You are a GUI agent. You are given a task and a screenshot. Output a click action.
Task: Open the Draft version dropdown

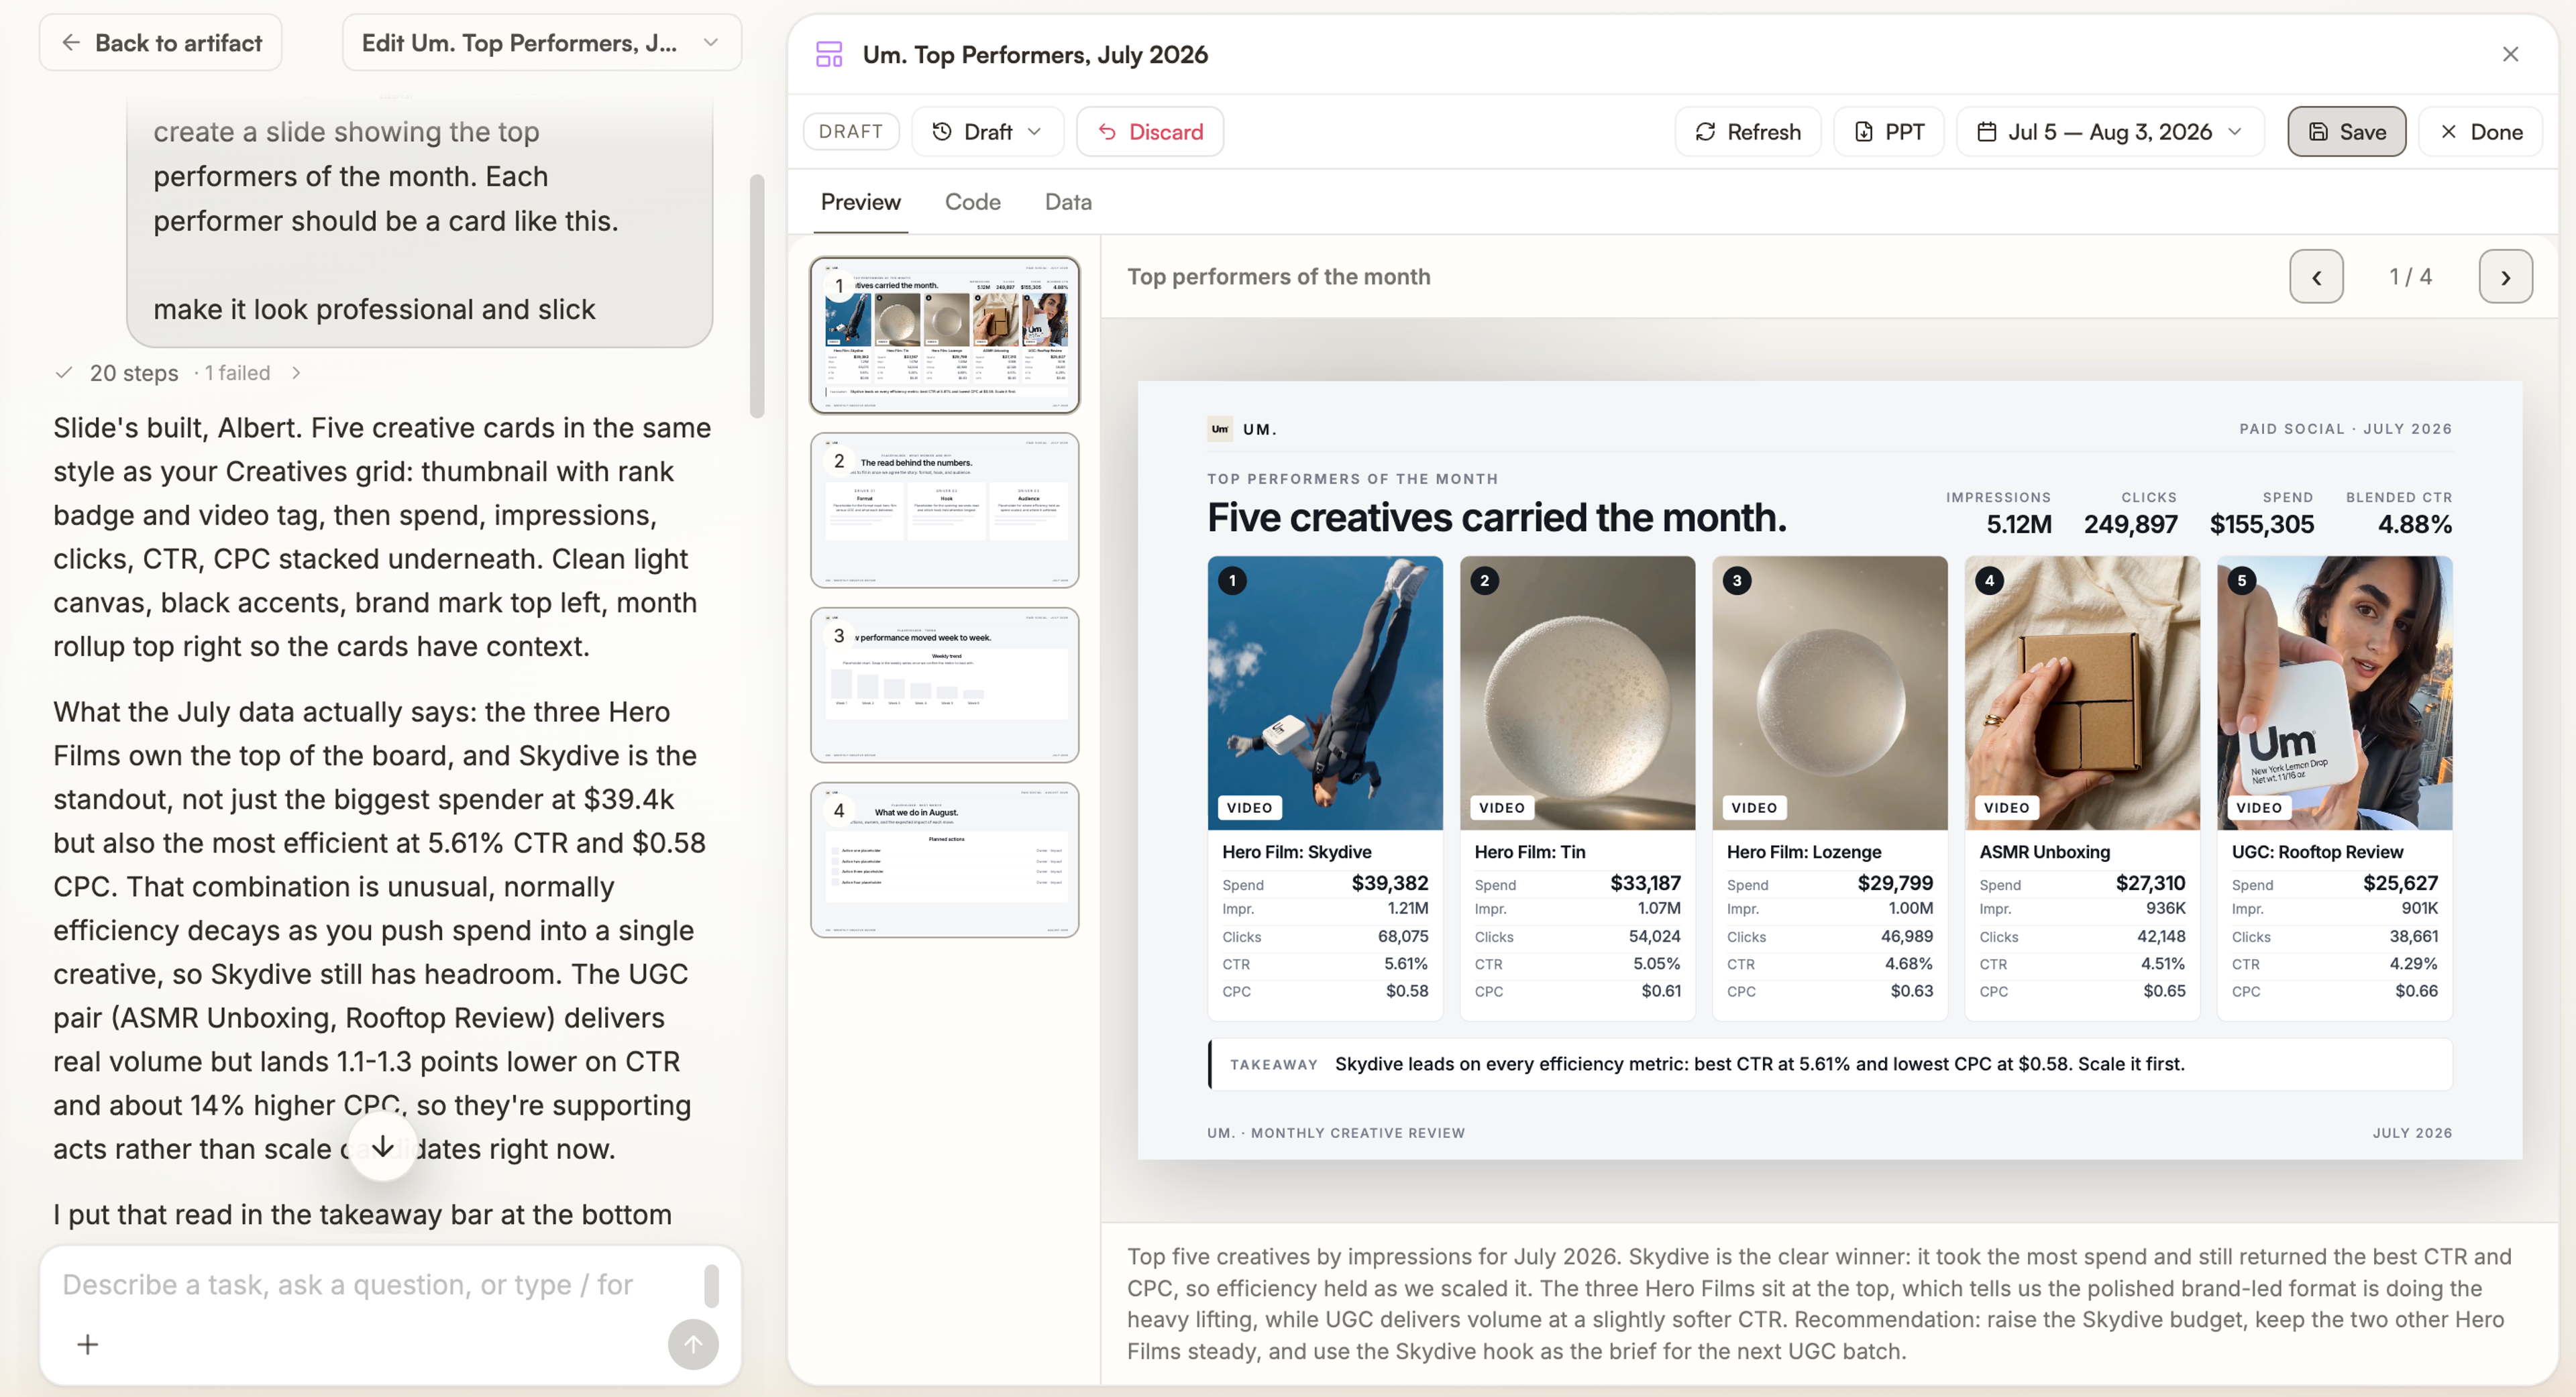tap(987, 131)
